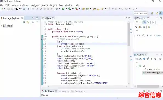Navigate Forward with the right arrow icon
This screenshot has width=163, height=100.
coord(133,9)
